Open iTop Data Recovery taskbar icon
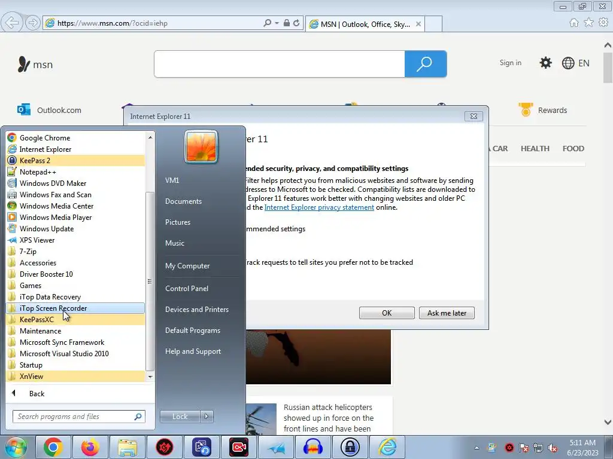The width and height of the screenshot is (613, 459). (x=202, y=447)
